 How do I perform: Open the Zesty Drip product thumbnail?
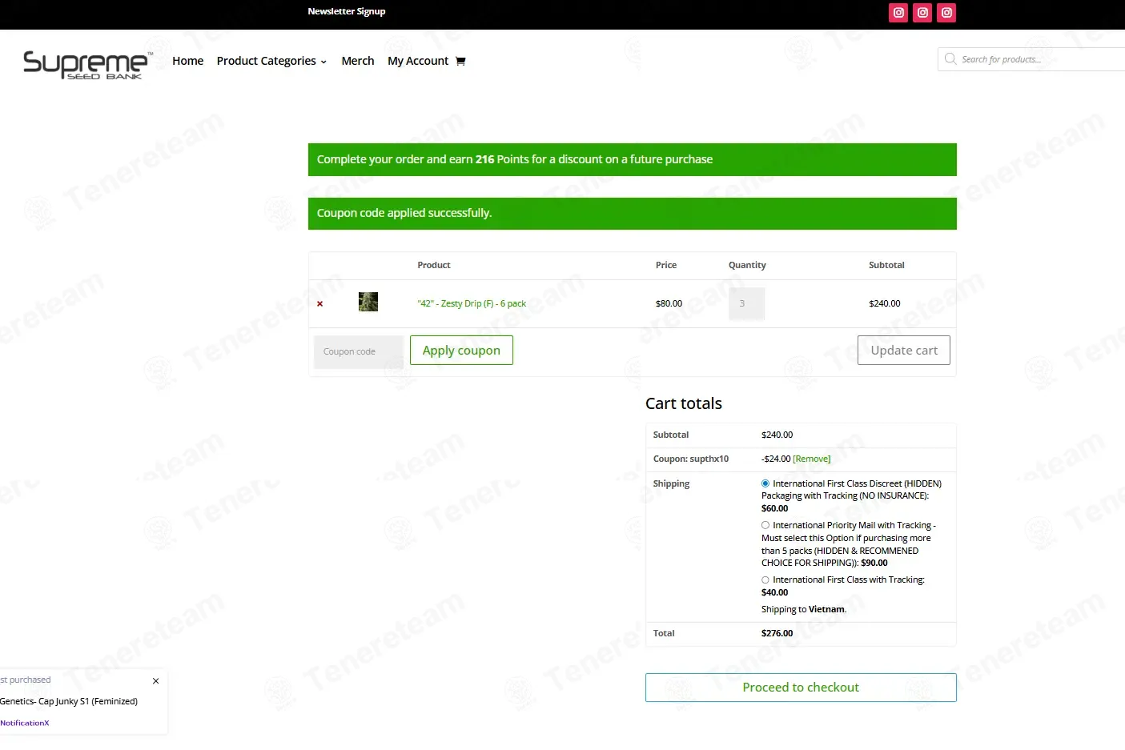368,303
